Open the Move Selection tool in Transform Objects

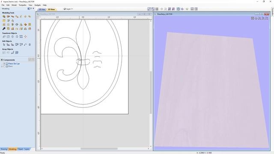pyautogui.click(x=4, y=37)
